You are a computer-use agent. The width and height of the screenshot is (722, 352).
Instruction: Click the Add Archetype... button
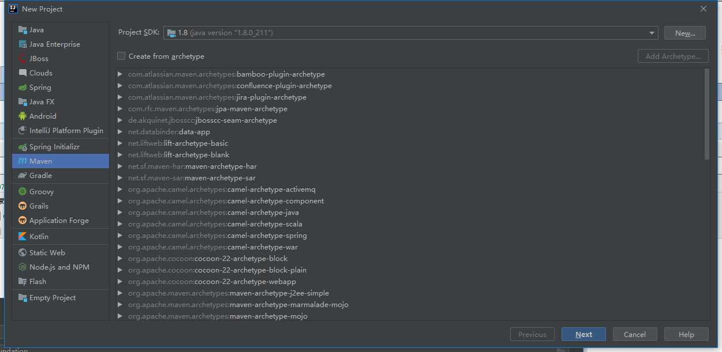pyautogui.click(x=673, y=56)
